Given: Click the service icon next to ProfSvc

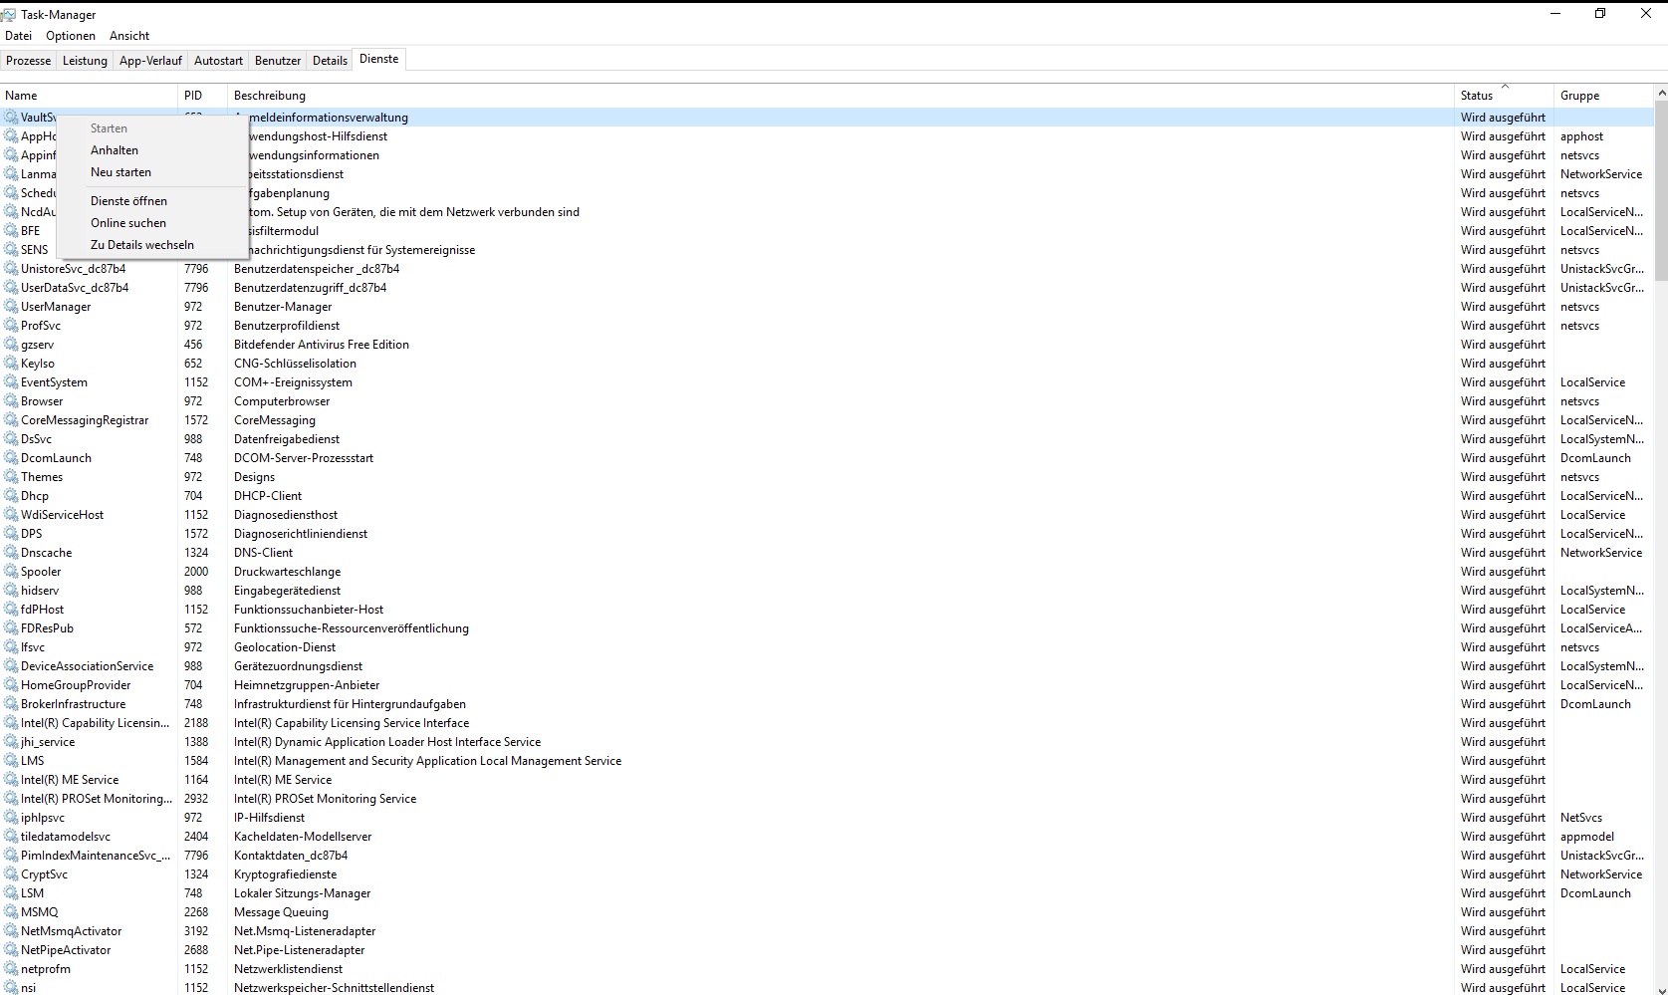Looking at the screenshot, I should [x=11, y=326].
